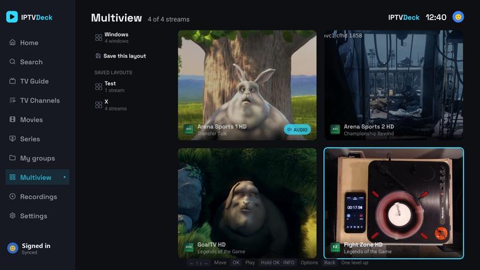Open the Home menu item

[x=37, y=42]
